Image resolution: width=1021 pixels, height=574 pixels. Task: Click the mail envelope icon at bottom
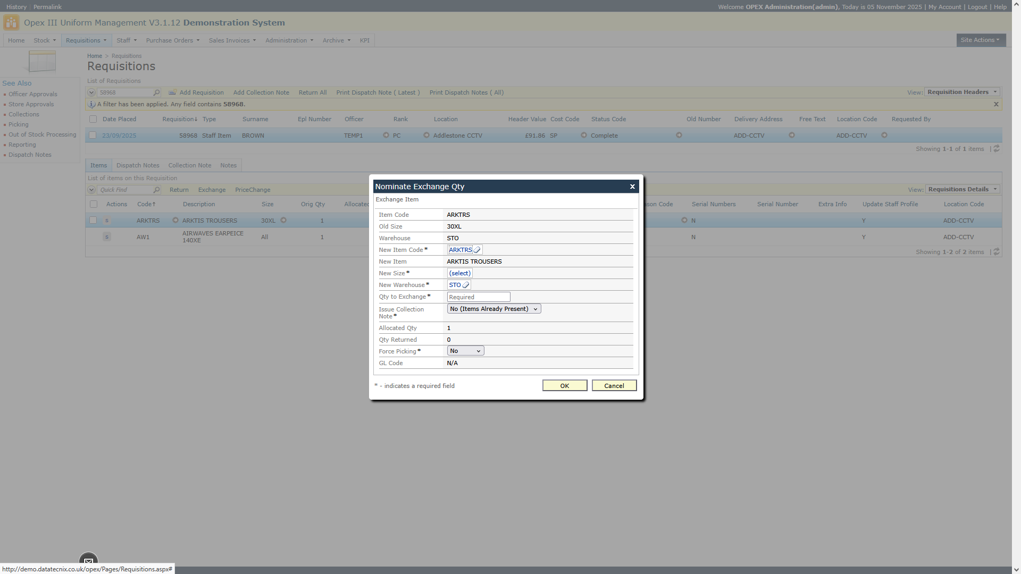(88, 561)
